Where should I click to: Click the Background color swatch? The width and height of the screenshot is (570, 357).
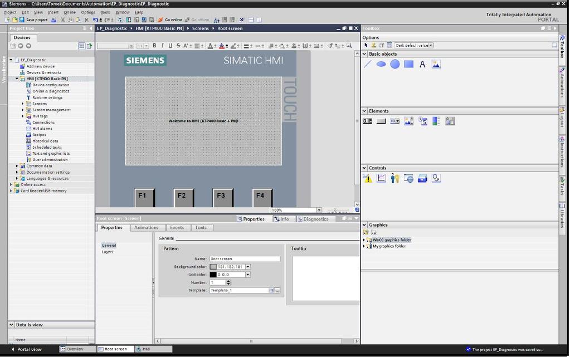(x=213, y=267)
